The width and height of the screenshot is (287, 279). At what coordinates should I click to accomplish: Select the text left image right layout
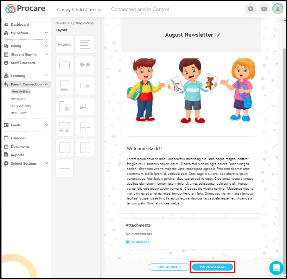85,106
